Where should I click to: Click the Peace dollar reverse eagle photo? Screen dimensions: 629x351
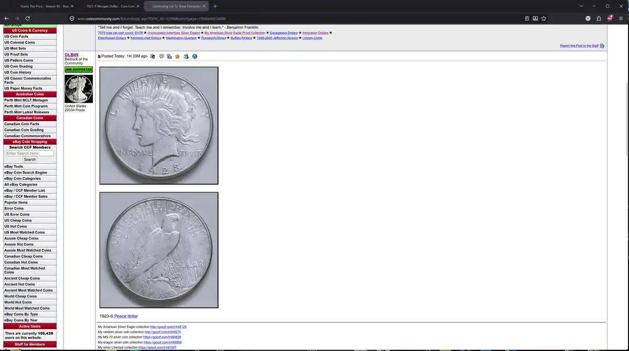tap(159, 250)
